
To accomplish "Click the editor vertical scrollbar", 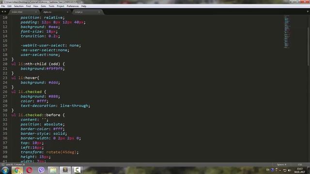I will click(x=309, y=47).
